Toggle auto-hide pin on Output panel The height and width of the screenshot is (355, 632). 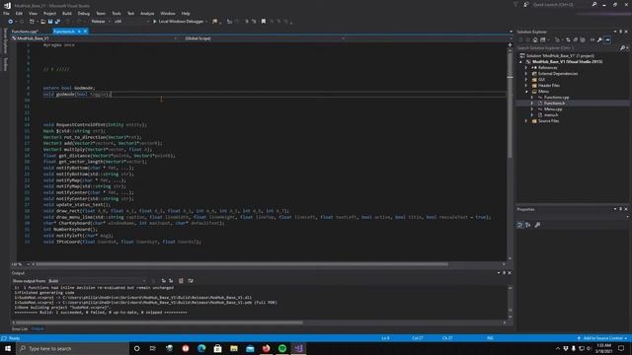coord(504,273)
